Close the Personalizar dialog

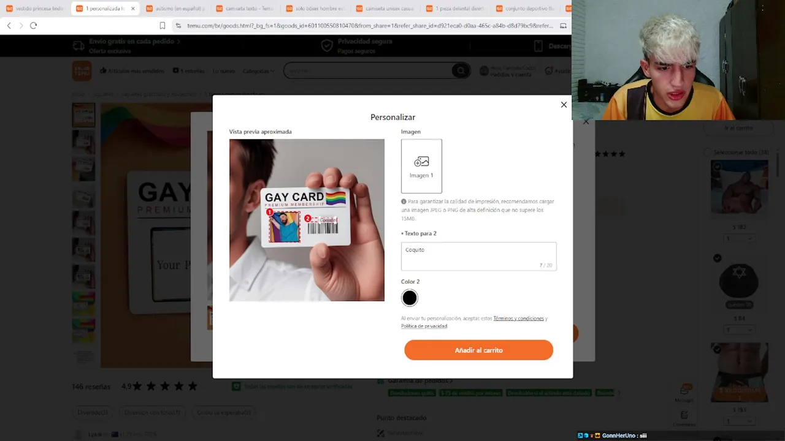tap(564, 105)
